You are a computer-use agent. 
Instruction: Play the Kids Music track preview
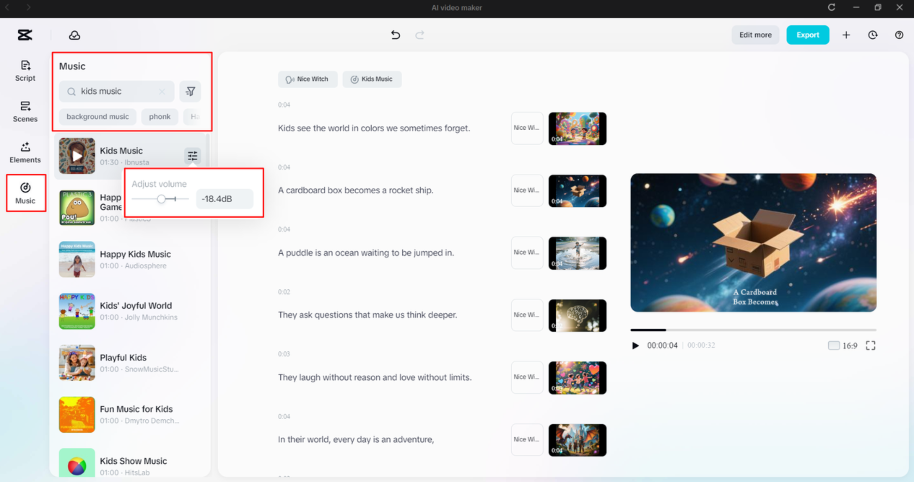(76, 156)
